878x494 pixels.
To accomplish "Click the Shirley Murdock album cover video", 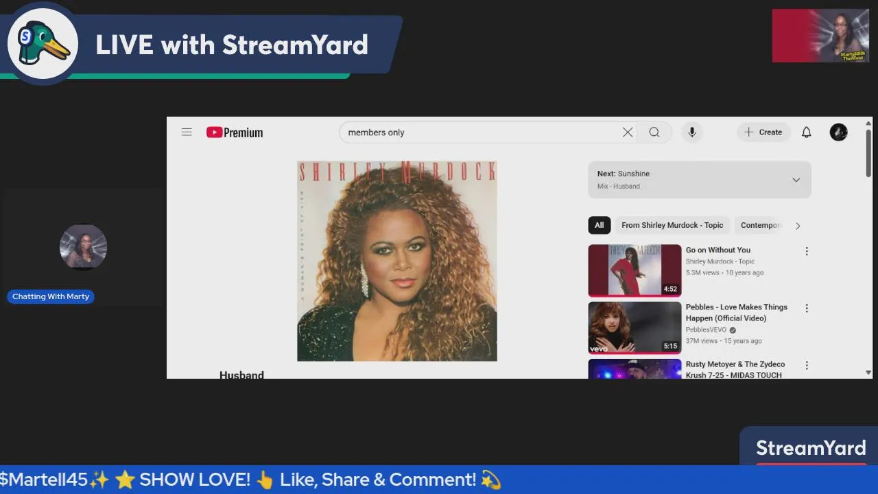I will pyautogui.click(x=396, y=261).
